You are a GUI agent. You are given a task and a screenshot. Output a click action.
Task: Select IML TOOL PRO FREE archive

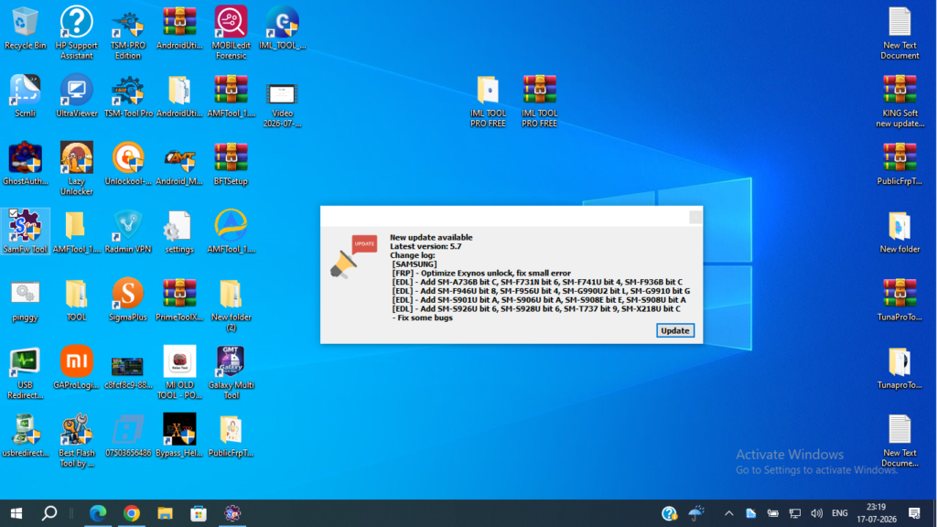[x=539, y=101]
